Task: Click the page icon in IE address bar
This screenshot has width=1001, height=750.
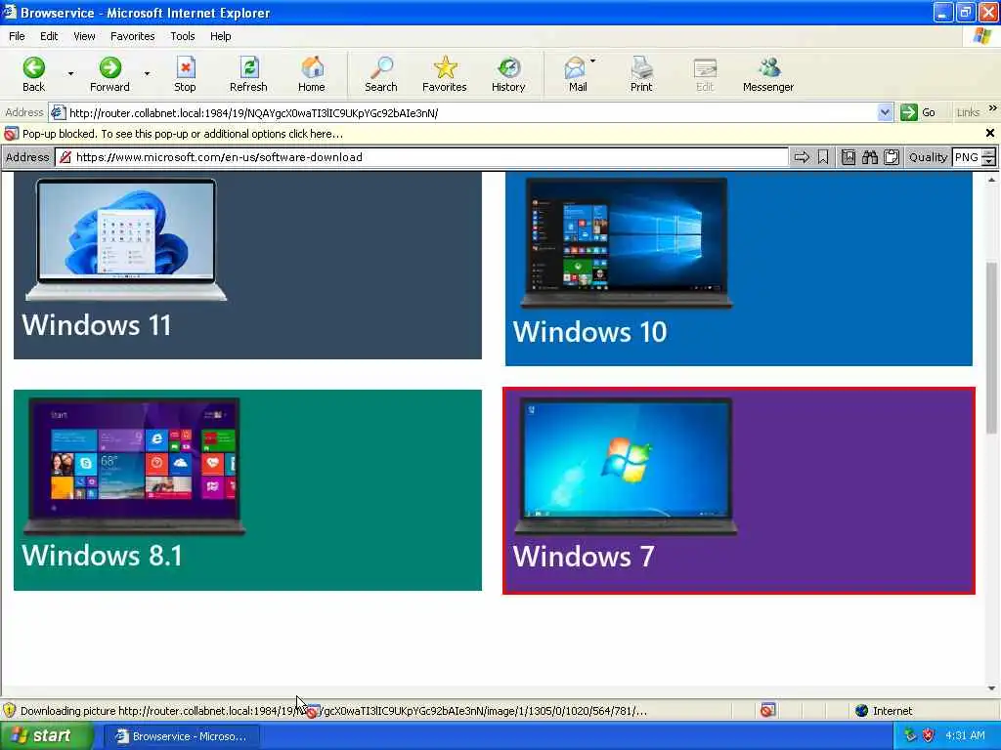Action: [58, 112]
